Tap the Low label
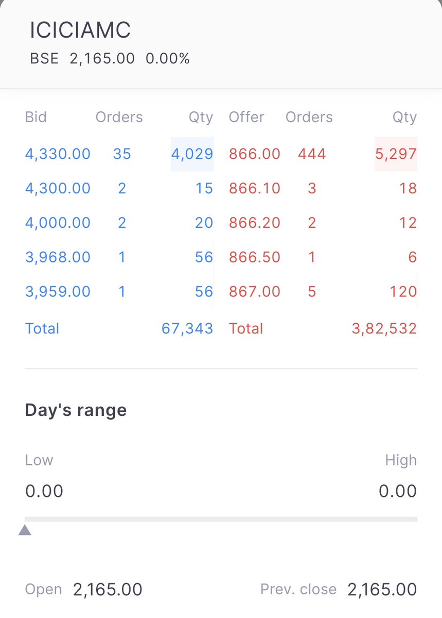442x618 pixels. (x=39, y=460)
